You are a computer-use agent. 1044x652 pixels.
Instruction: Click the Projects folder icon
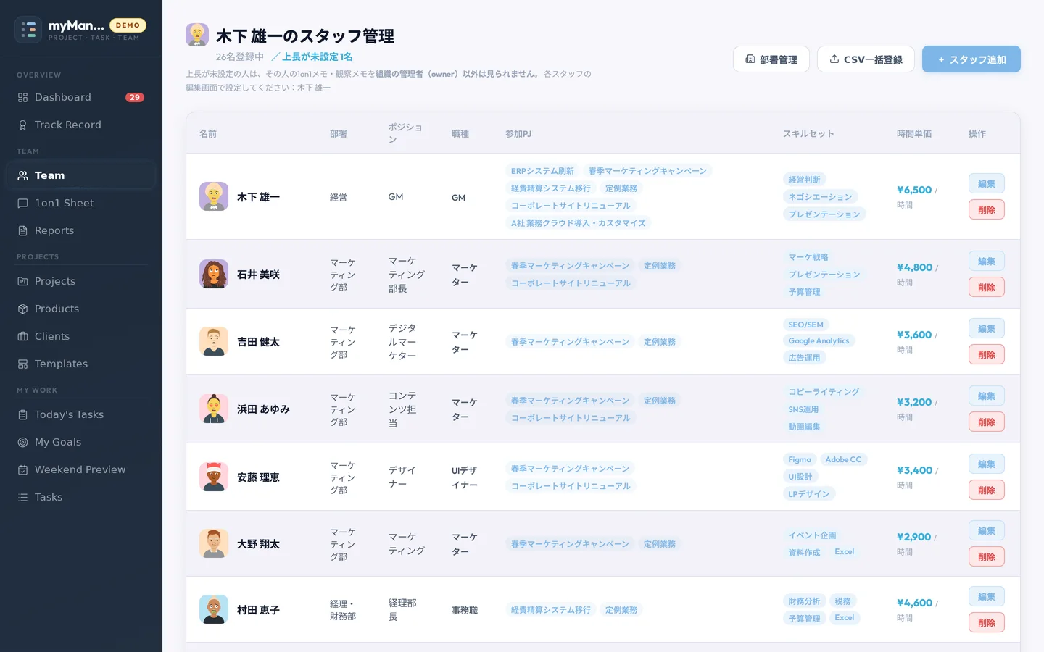pyautogui.click(x=22, y=282)
